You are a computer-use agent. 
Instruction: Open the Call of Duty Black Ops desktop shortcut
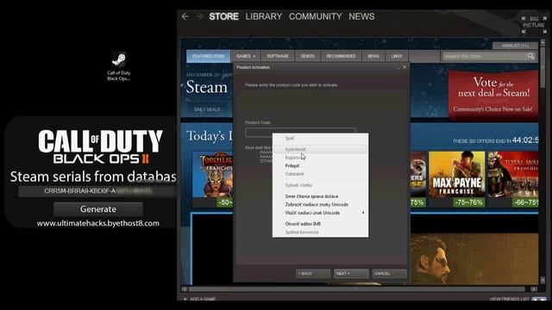click(x=119, y=65)
